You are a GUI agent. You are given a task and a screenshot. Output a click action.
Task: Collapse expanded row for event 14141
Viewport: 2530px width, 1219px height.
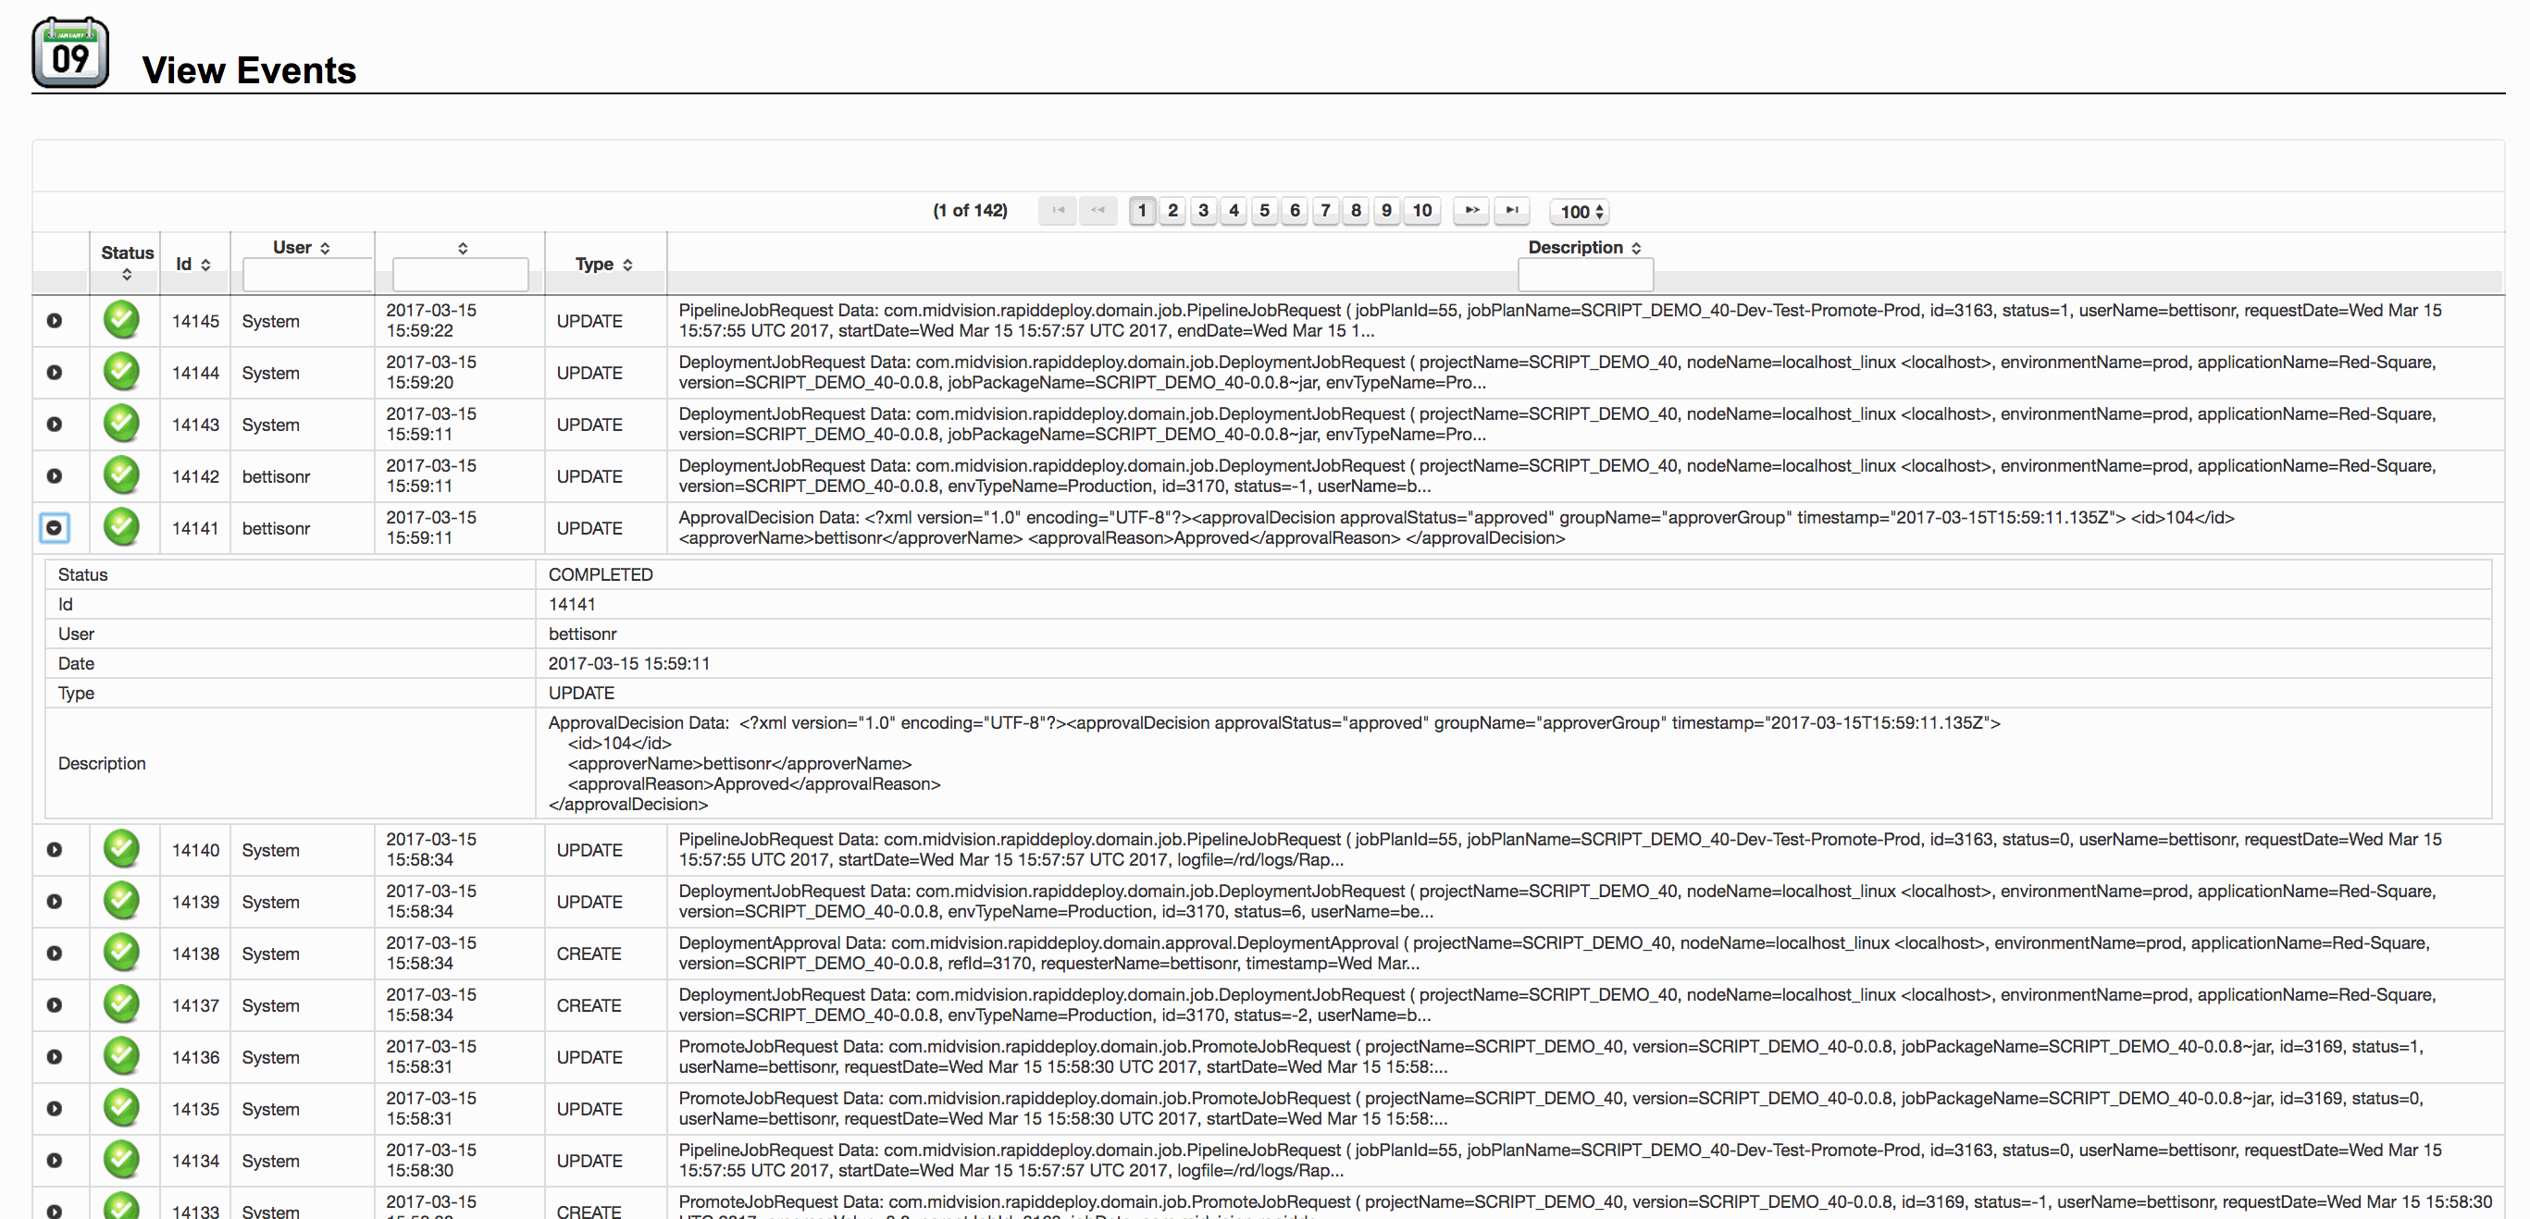pos(54,528)
